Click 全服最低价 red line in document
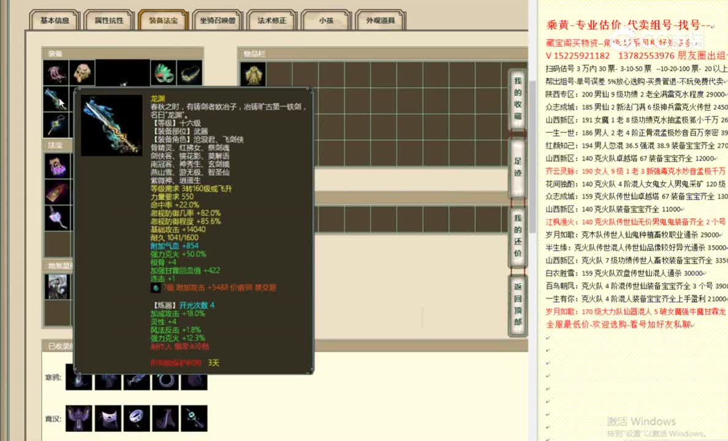Viewport: 728px width, 441px height. tap(620, 325)
